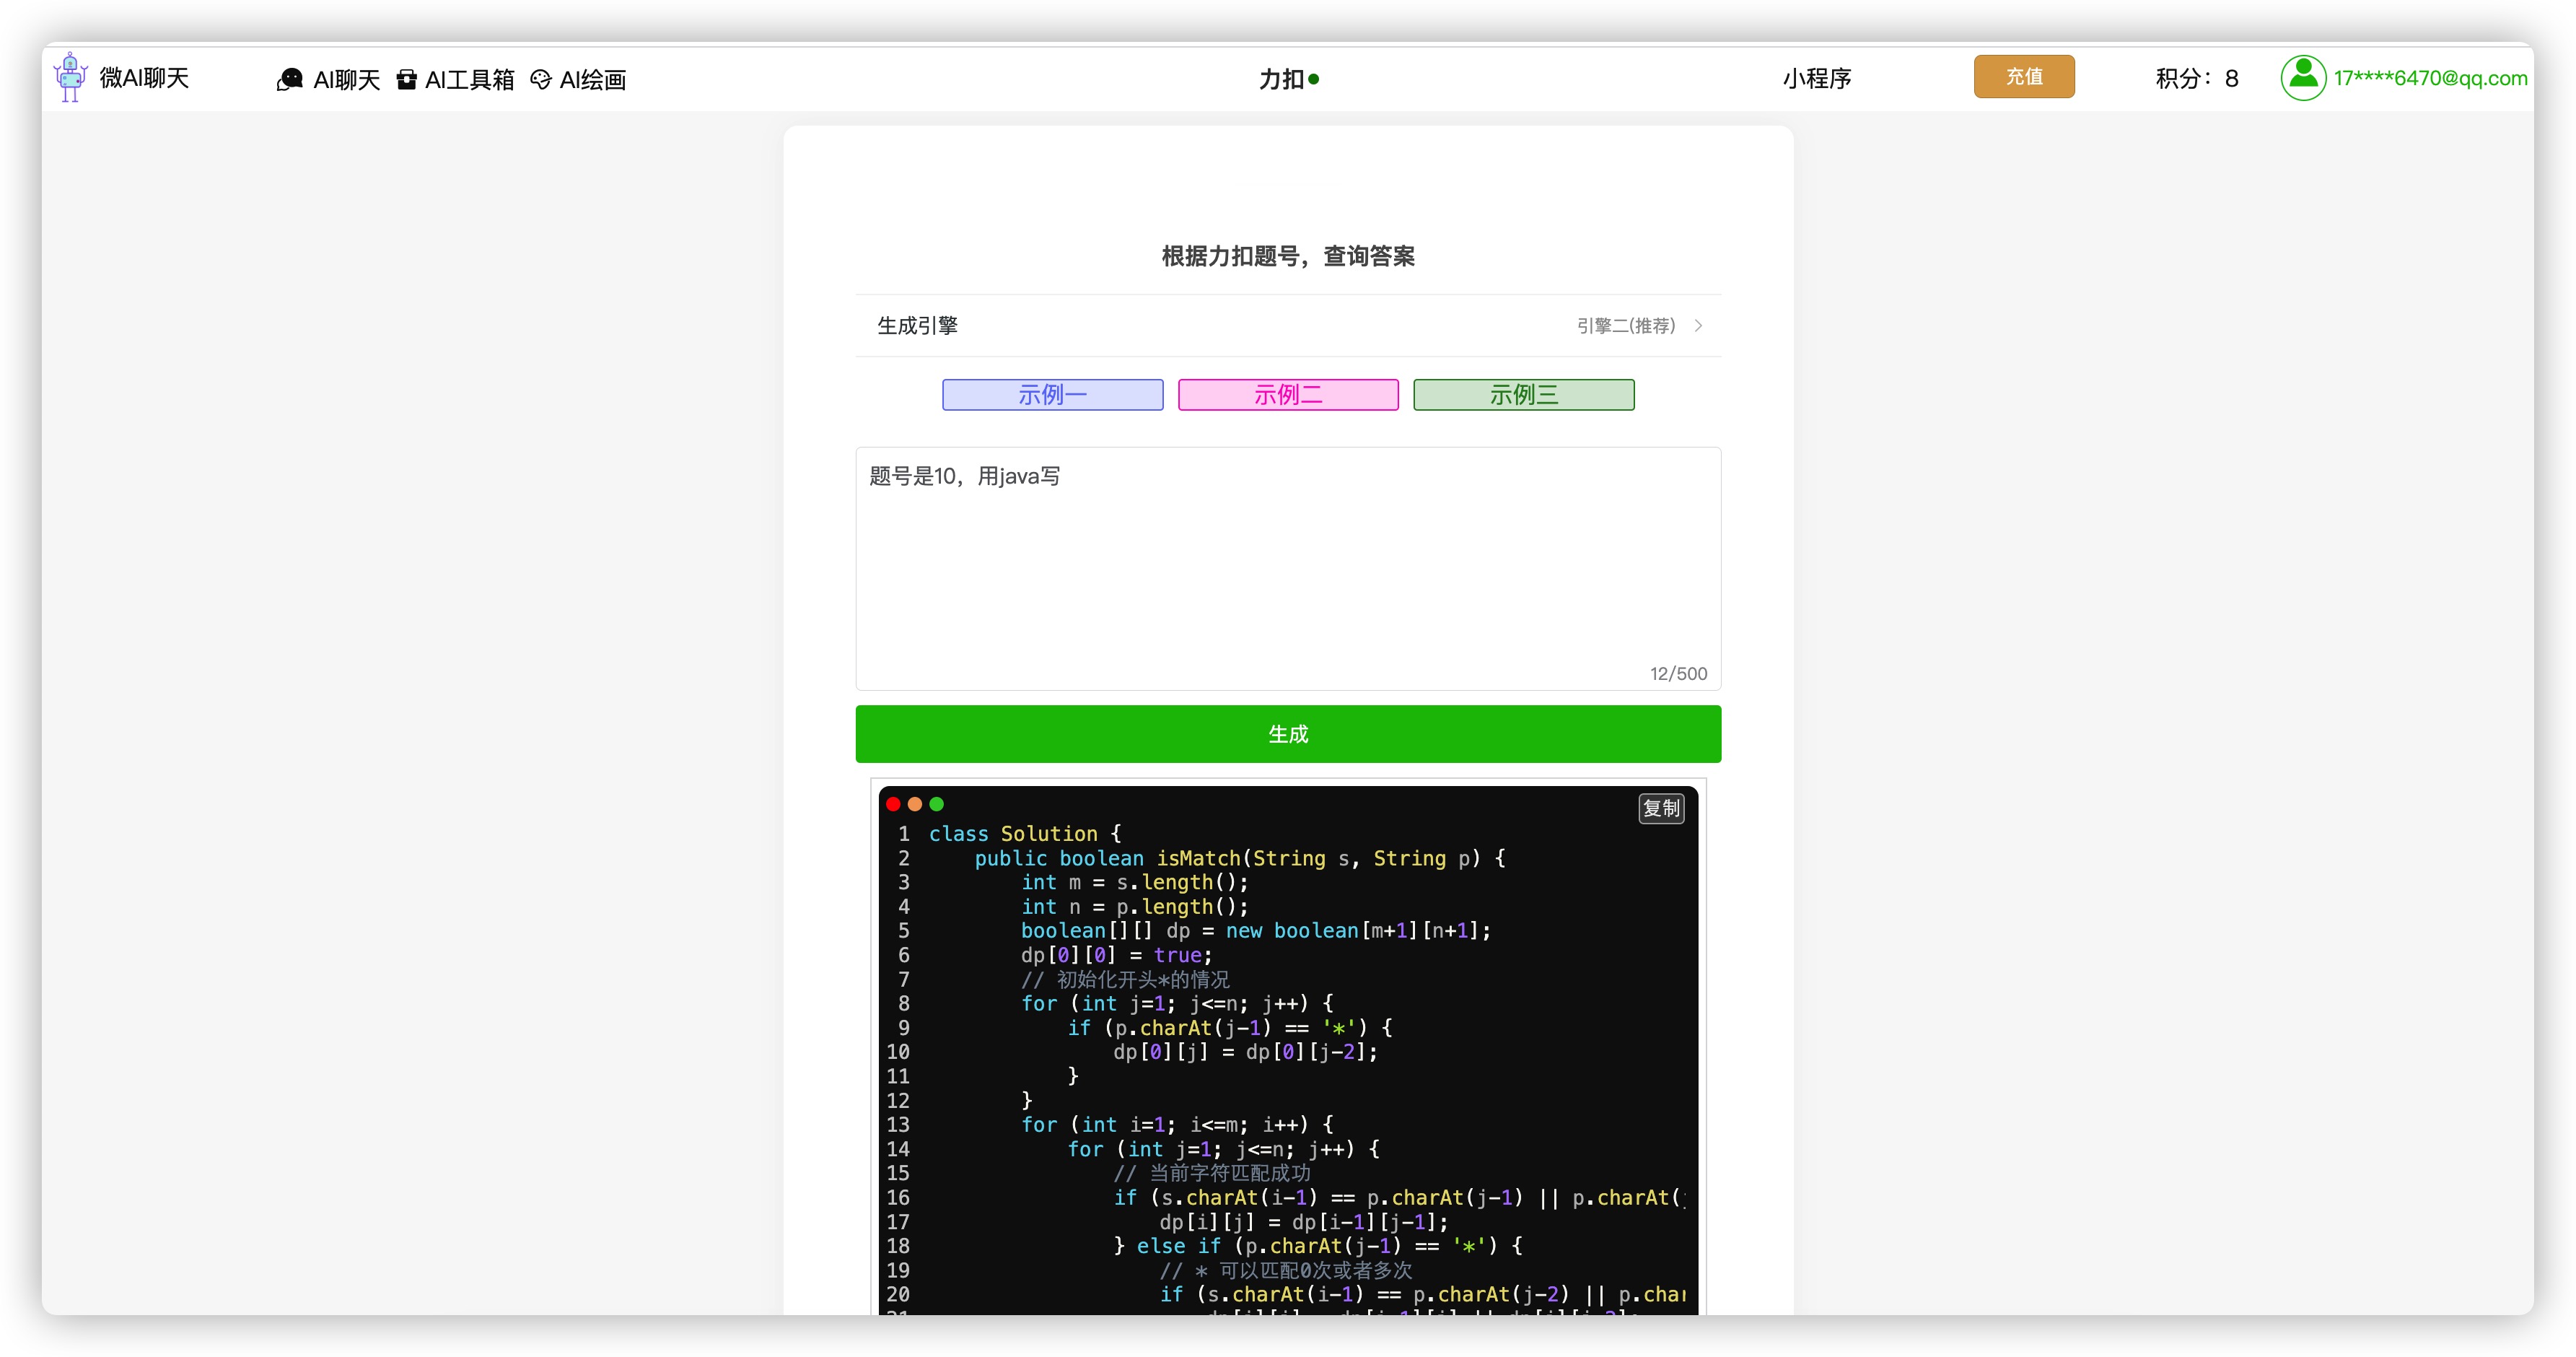Open the toolbox icon for AI工具箱
2576x1357 pixels.
[x=406, y=79]
